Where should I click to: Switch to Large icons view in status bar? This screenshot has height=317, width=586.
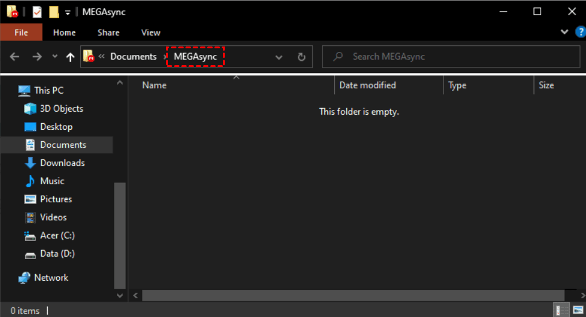[578, 310]
